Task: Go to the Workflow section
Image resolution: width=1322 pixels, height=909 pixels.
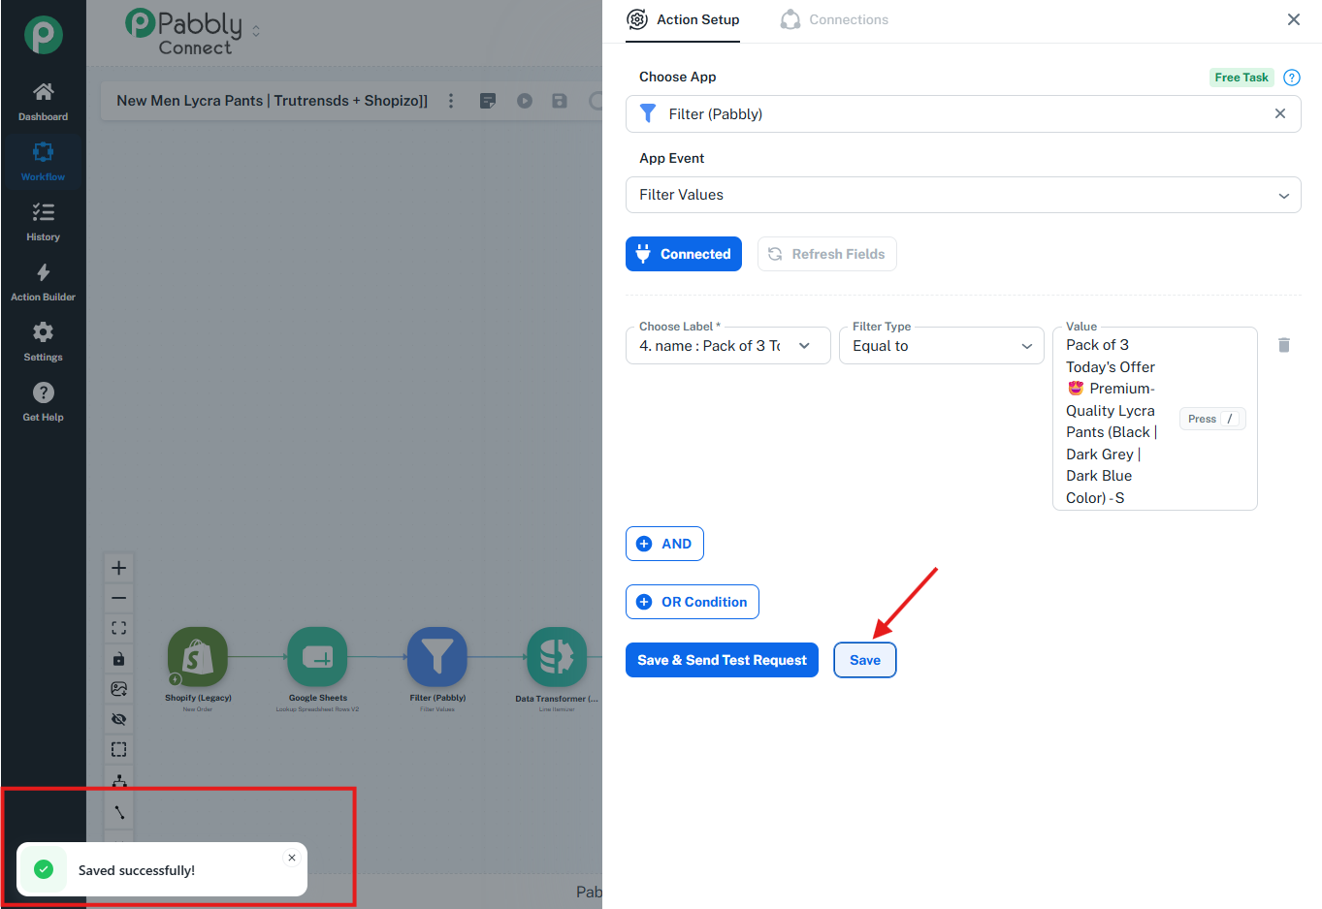Action: (x=43, y=162)
